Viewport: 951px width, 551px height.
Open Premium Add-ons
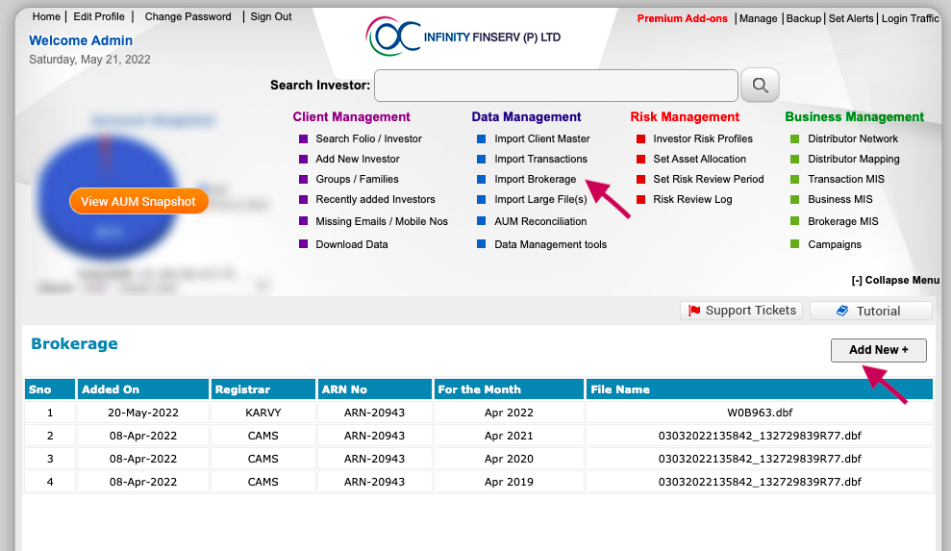pos(683,18)
